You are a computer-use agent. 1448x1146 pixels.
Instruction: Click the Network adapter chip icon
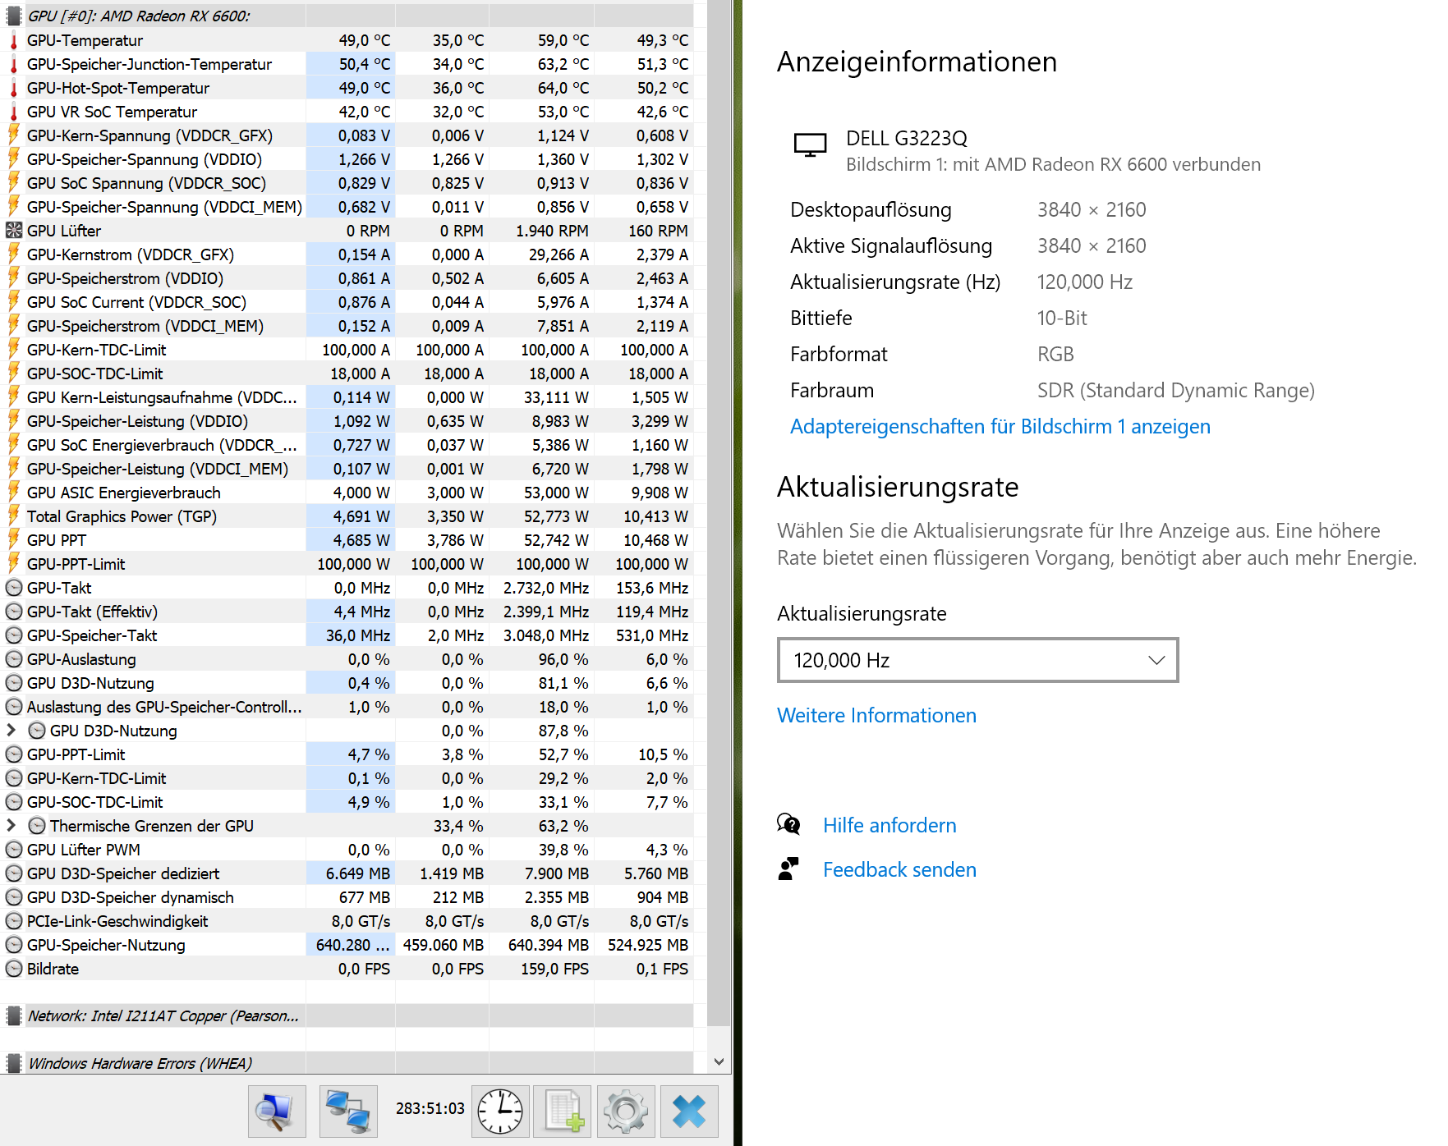pos(14,1016)
